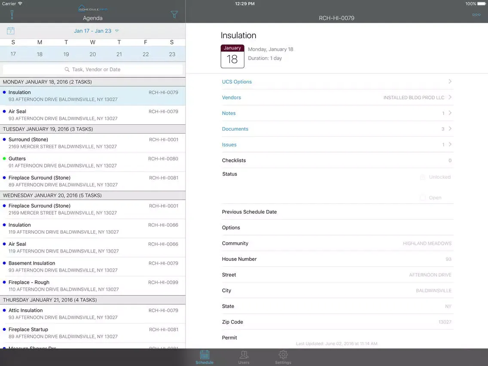
Task: Select Monday 18 in week strip
Action: 40,54
